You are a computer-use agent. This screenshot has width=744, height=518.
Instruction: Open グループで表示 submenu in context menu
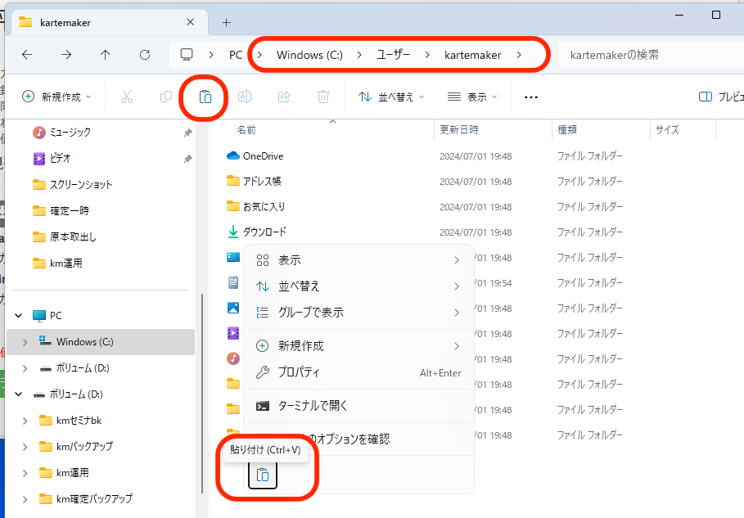[x=310, y=313]
